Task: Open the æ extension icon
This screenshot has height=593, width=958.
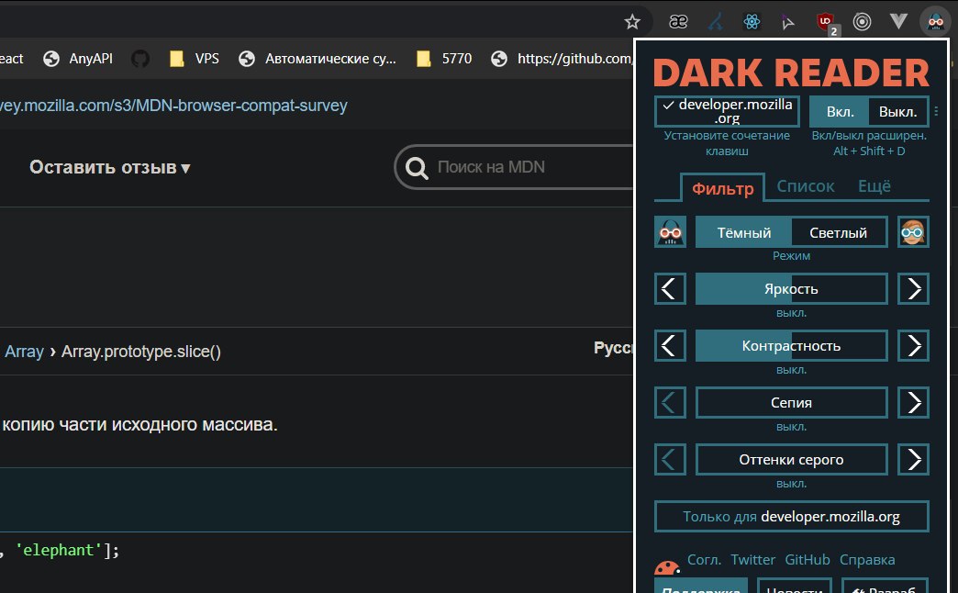Action: click(678, 22)
